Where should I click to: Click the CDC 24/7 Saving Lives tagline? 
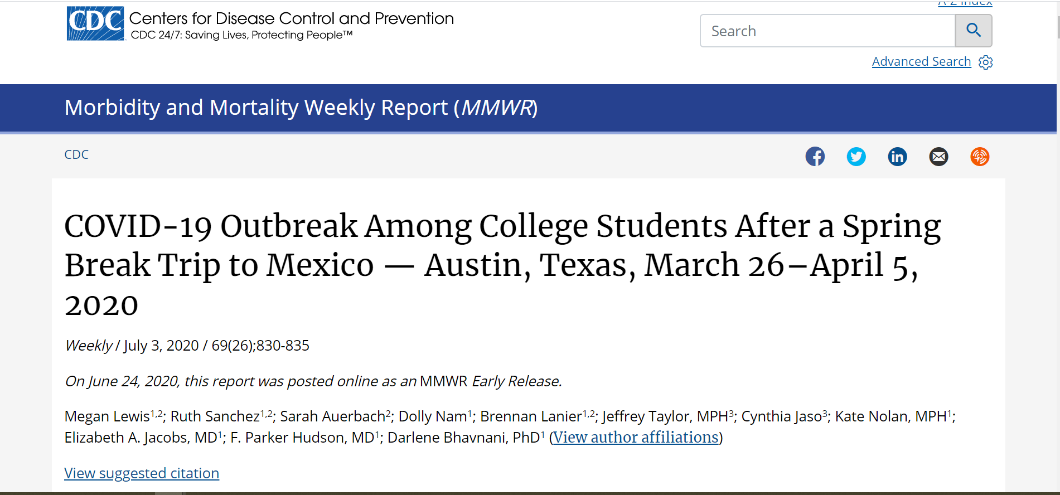point(241,35)
